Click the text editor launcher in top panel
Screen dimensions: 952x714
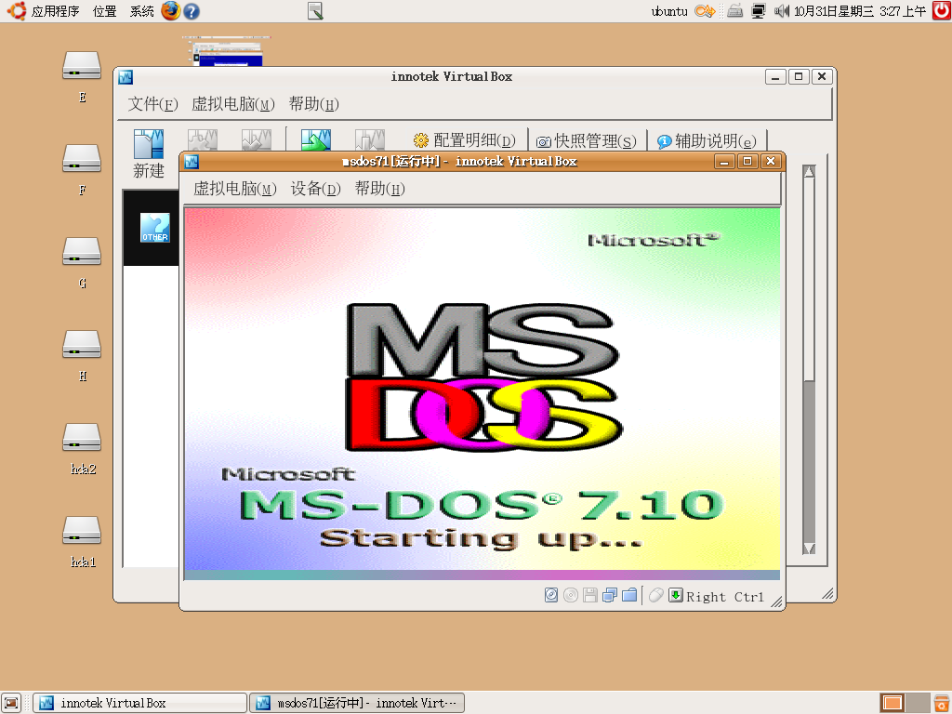pos(315,11)
